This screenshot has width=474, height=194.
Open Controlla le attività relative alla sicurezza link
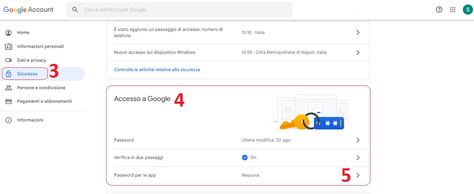tap(157, 70)
